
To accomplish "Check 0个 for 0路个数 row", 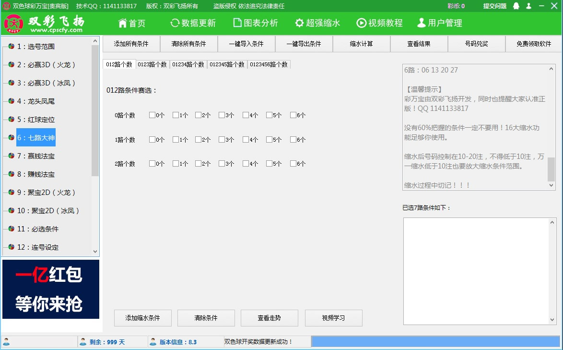I will tap(151, 115).
